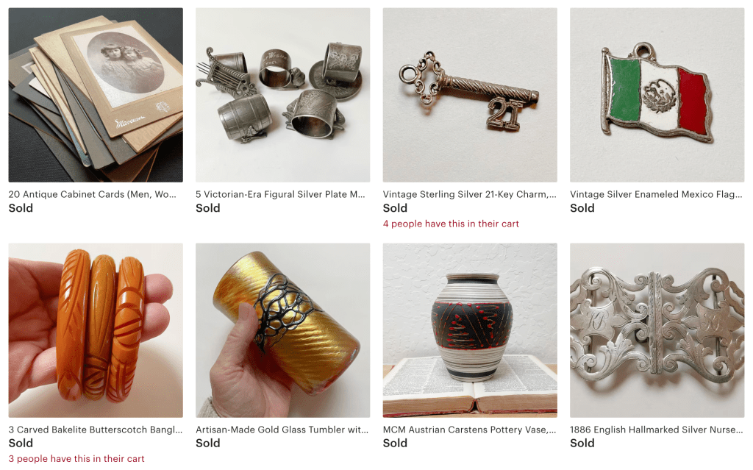Screen dimensions: 753x470
Task: Open the gold glass tumbler image
Action: pyautogui.click(x=283, y=330)
